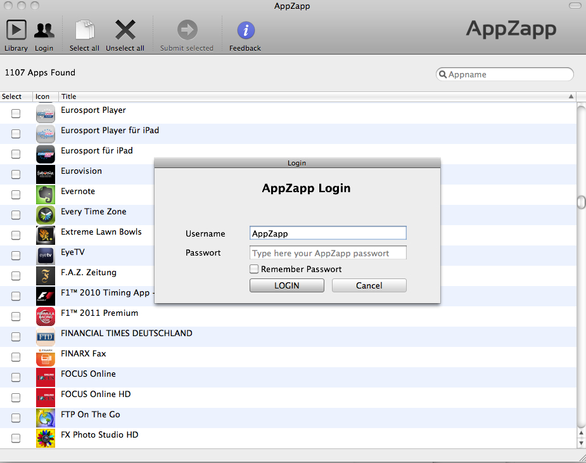Open Feedback info icon
586x463 pixels.
click(x=246, y=30)
